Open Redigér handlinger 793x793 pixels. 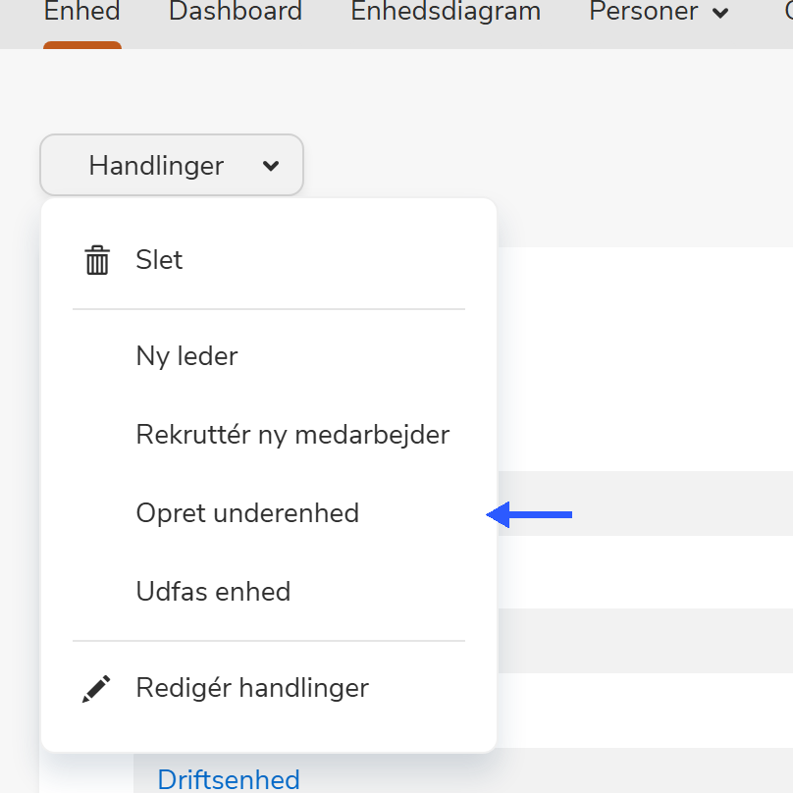click(x=251, y=688)
